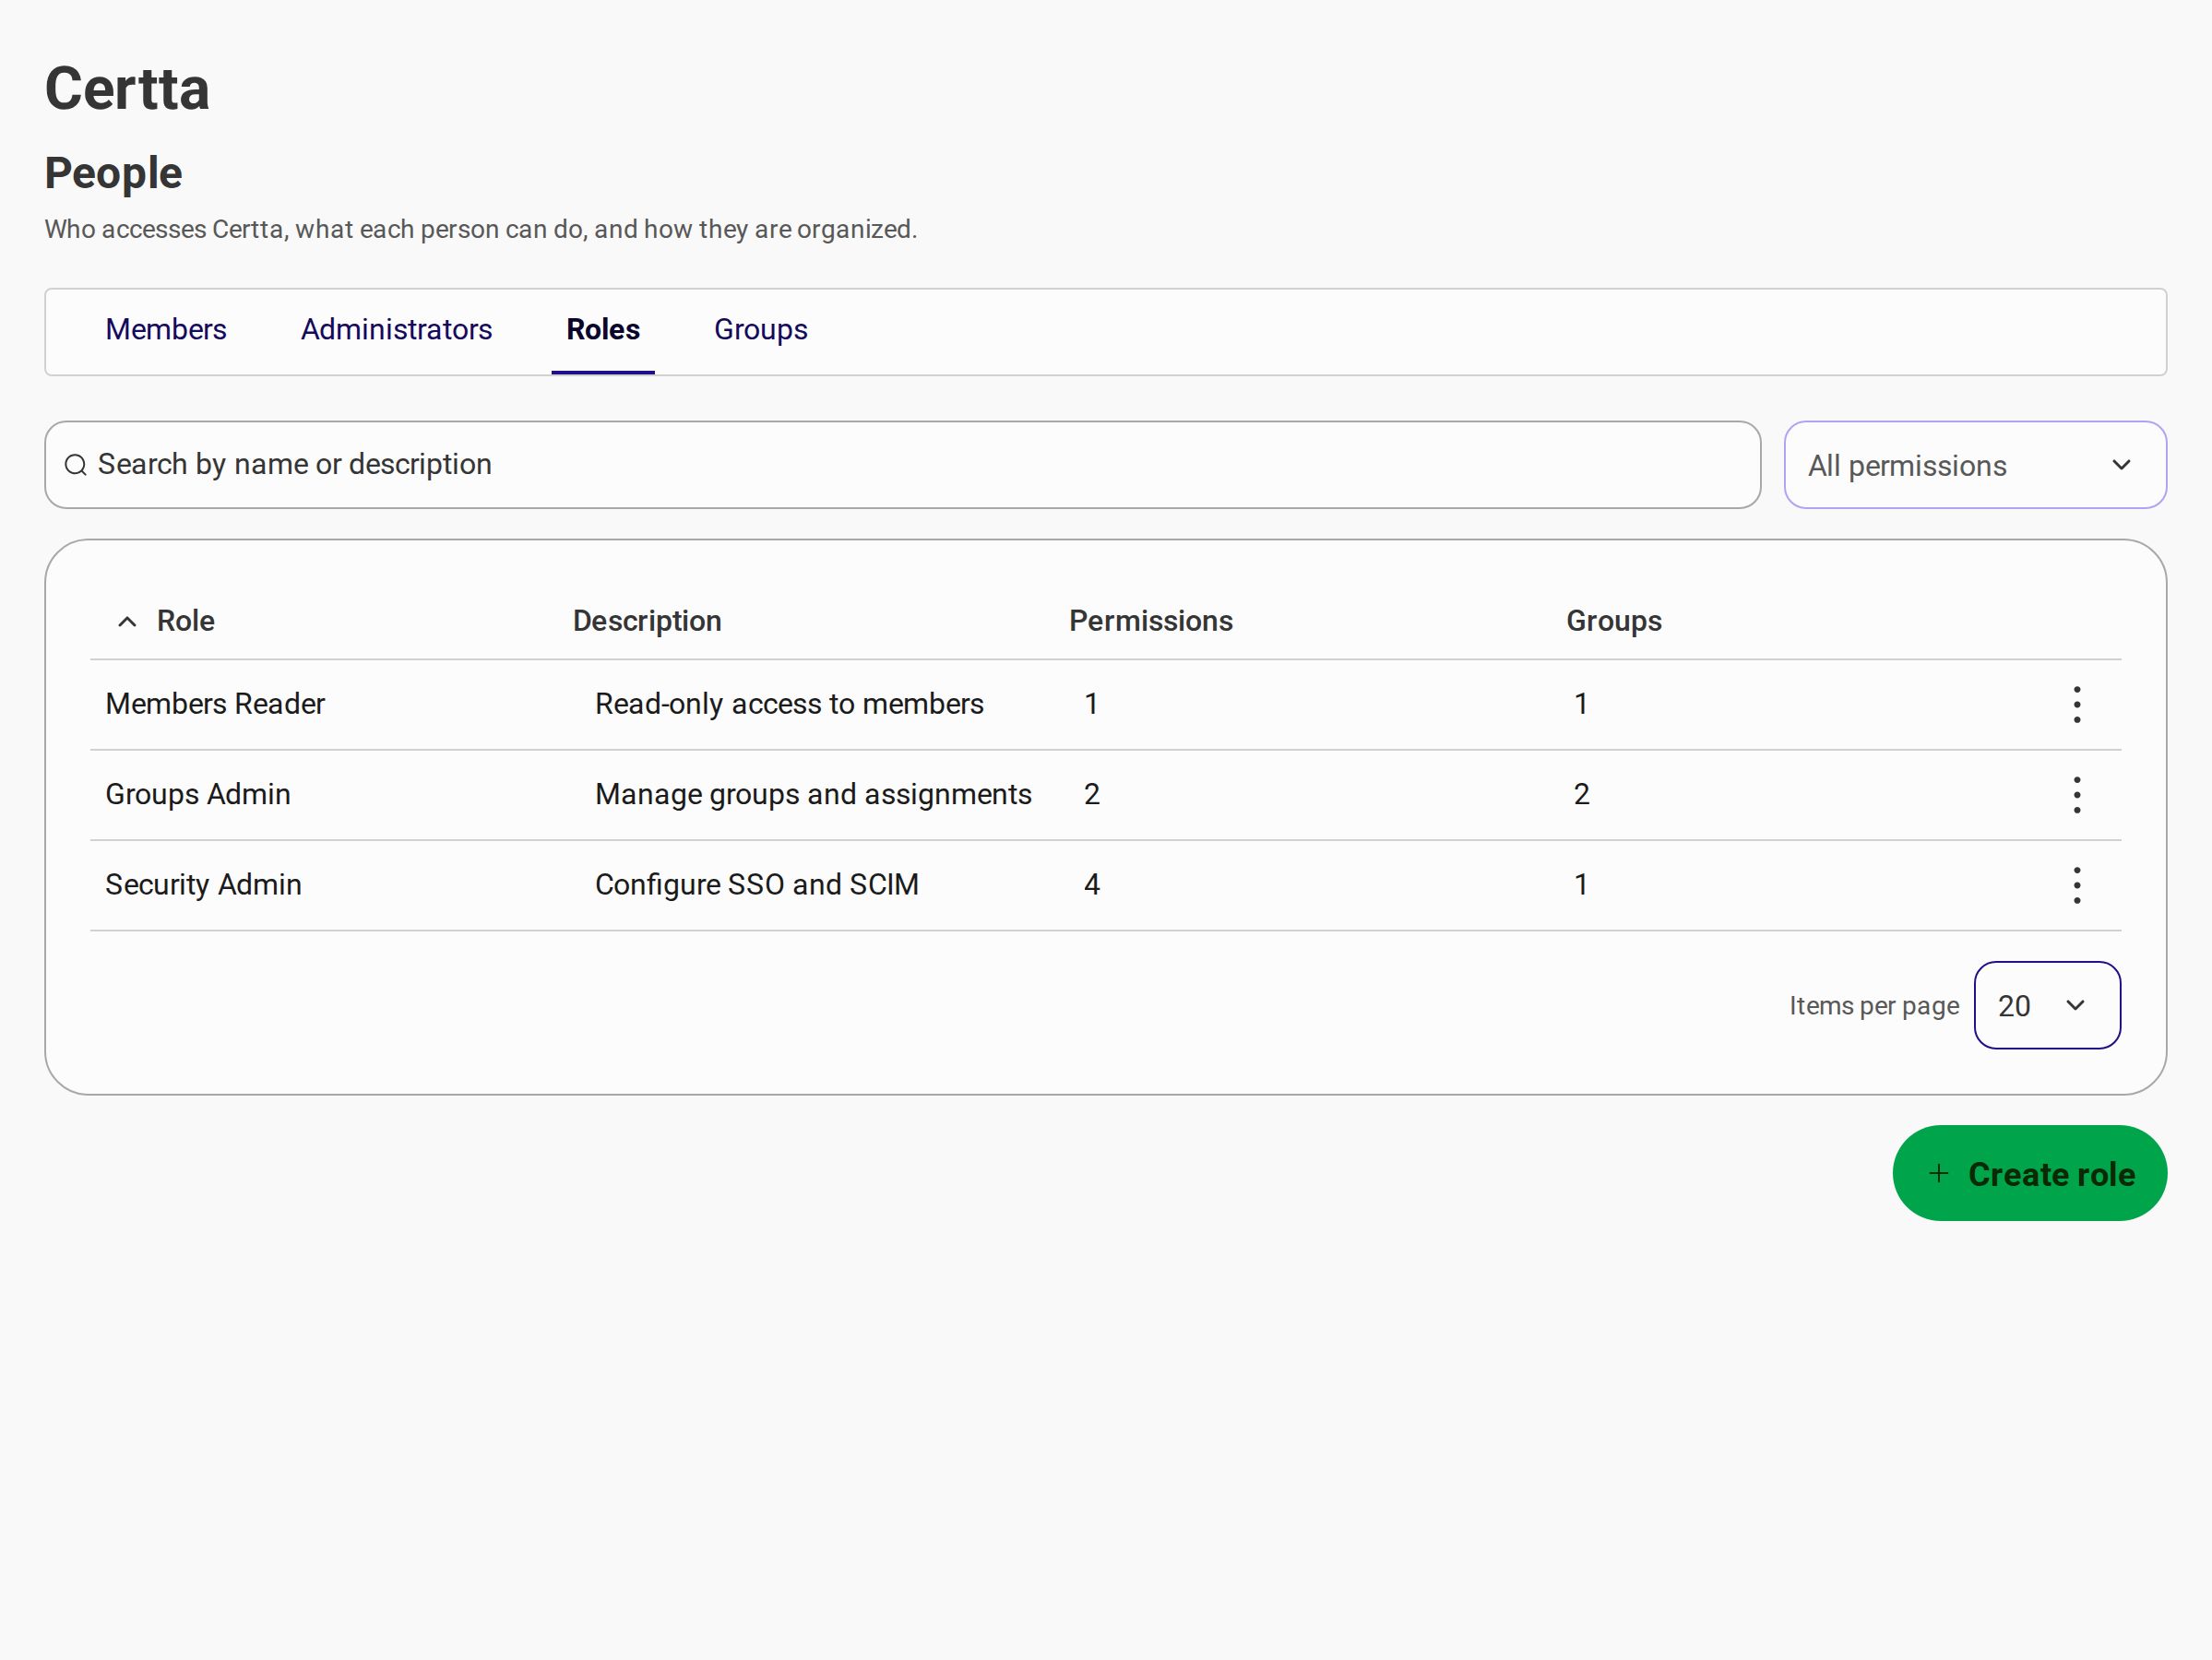Click the Description column header
The width and height of the screenshot is (2212, 1660).
coord(647,621)
